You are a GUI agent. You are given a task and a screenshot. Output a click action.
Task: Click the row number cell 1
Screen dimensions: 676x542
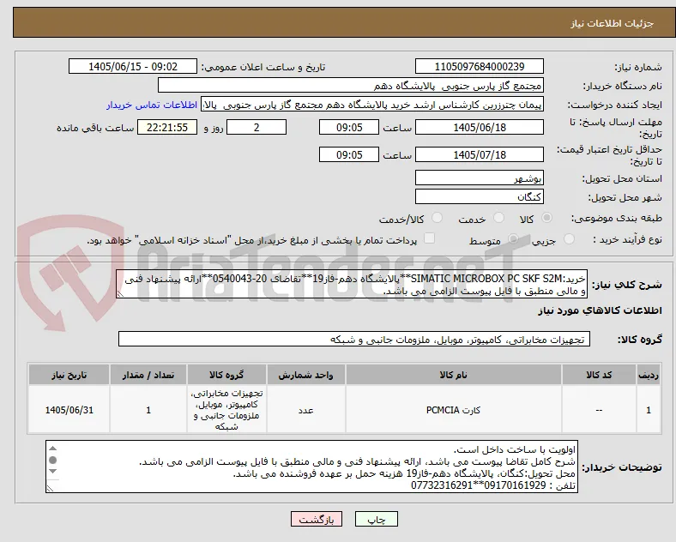coord(649,410)
